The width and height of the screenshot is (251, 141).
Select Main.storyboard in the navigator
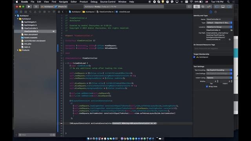pos(31,34)
